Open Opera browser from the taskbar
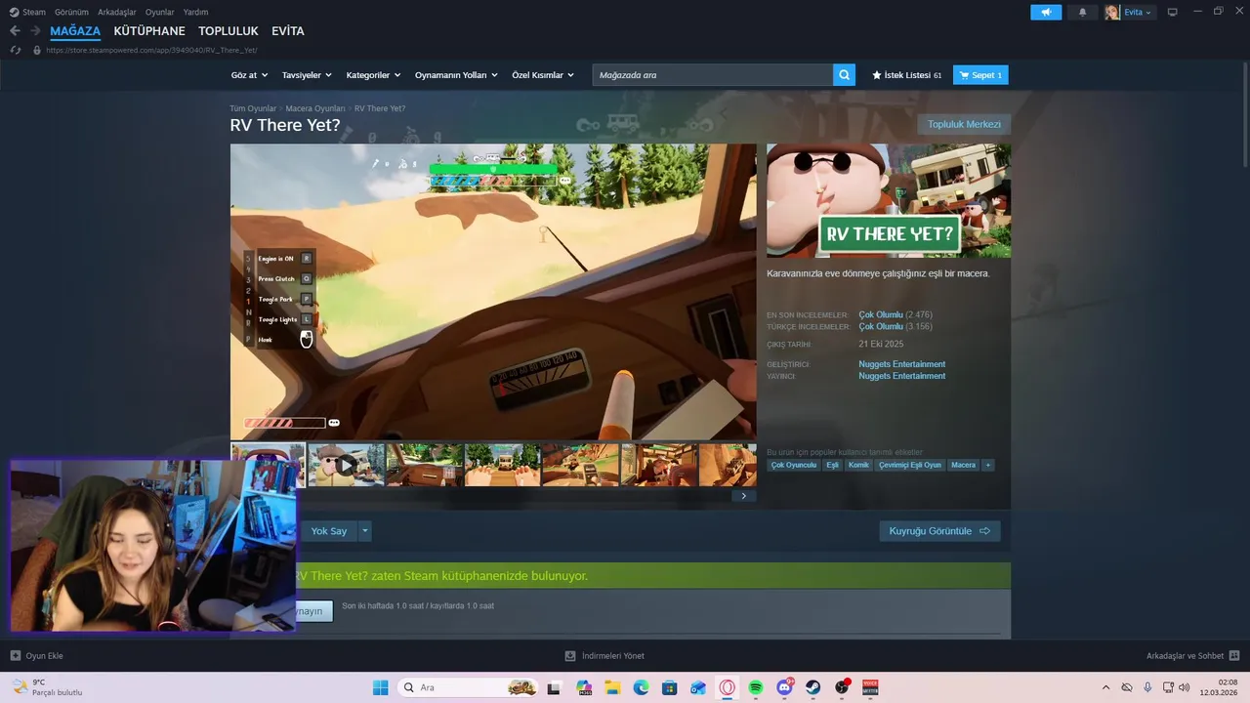The width and height of the screenshot is (1250, 703). (727, 687)
